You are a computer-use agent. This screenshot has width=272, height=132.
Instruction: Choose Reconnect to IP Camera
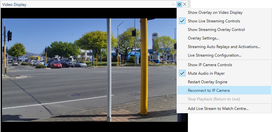click(208, 90)
